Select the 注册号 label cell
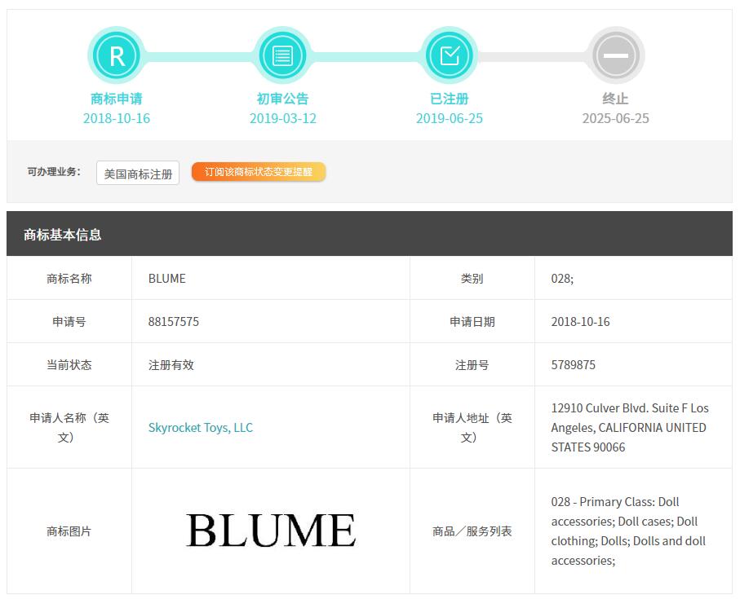The width and height of the screenshot is (740, 599). point(472,365)
